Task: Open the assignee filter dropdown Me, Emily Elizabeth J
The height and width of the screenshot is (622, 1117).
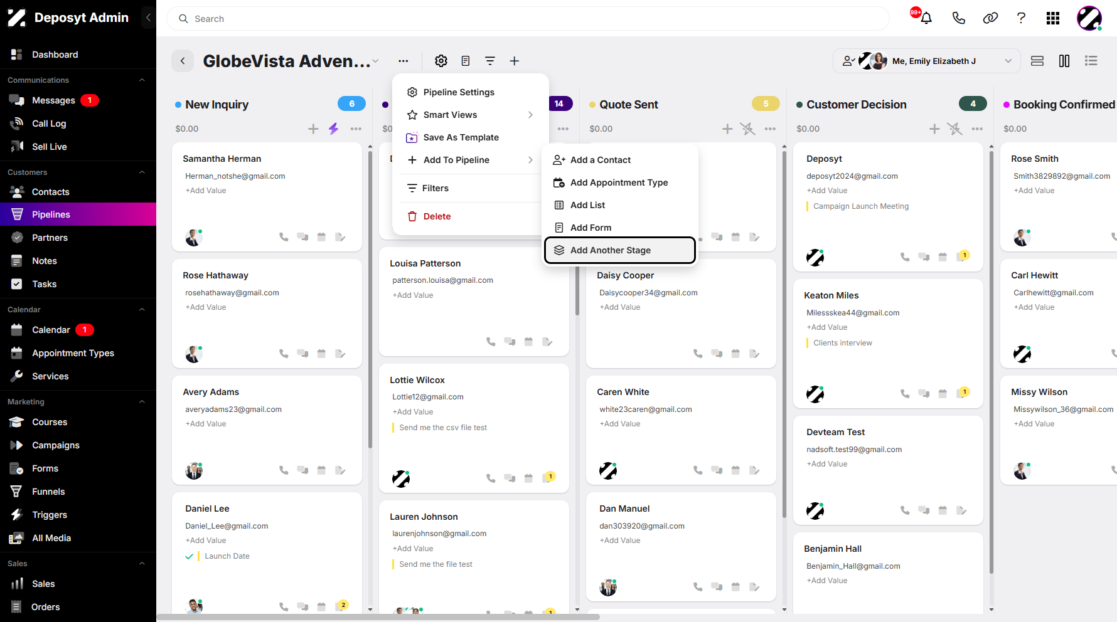Action: click(927, 61)
